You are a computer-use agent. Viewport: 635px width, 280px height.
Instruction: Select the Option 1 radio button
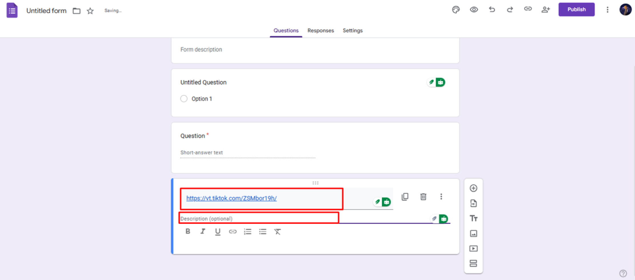[184, 98]
